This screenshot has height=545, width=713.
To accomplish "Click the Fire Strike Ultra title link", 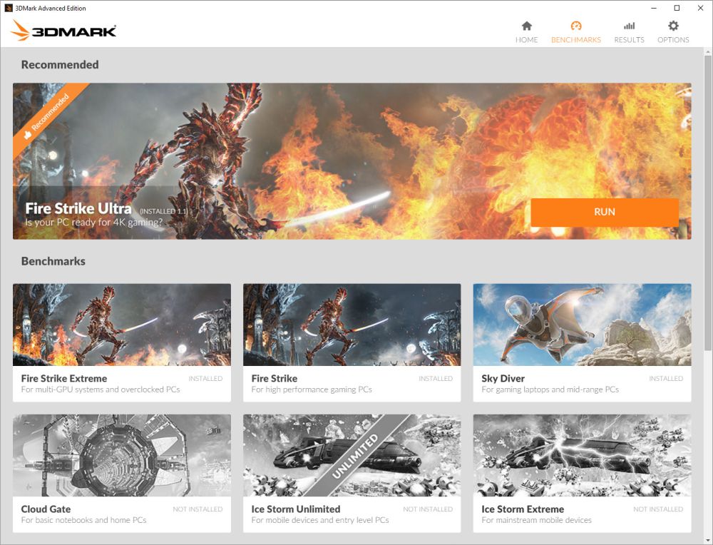I will (78, 208).
